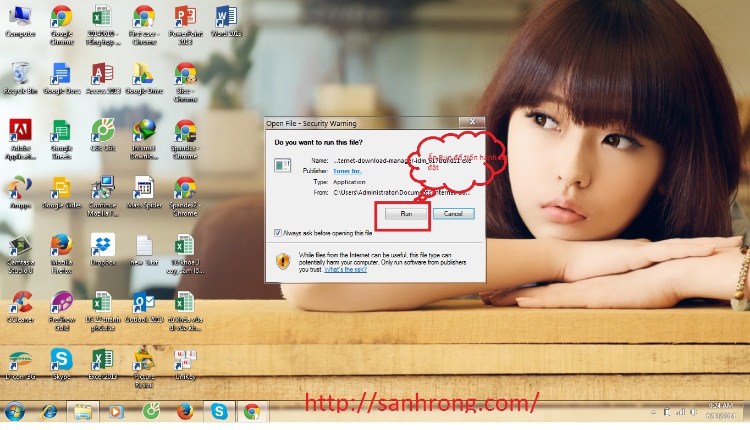Select the Google Chrome desktop shortcut
Image resolution: width=750 pixels, height=430 pixels.
coord(62,25)
